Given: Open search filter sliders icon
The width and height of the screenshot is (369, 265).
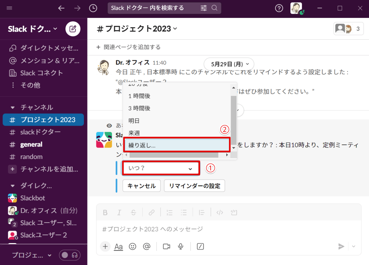Looking at the screenshot, I should click(x=204, y=8).
